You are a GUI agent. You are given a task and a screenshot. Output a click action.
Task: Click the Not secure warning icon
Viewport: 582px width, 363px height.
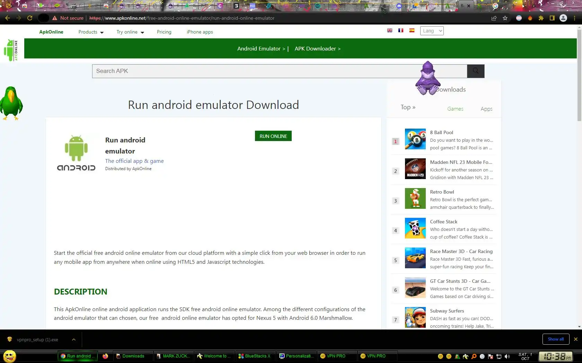(55, 18)
